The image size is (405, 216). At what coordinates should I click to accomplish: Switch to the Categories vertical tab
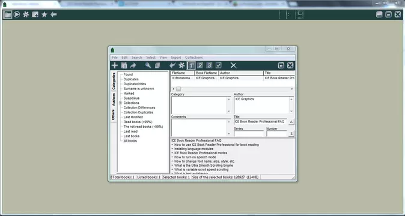tap(114, 81)
